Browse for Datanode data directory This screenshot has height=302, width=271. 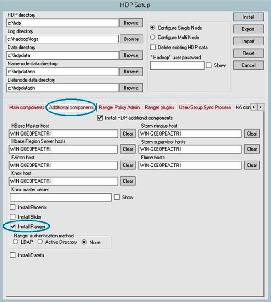(131, 88)
